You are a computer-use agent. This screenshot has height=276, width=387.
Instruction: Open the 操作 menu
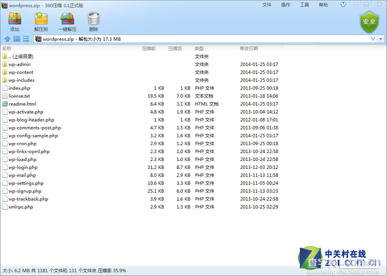[x=285, y=5]
